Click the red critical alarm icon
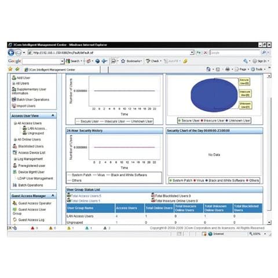This screenshot has height=278, width=278. [32, 228]
